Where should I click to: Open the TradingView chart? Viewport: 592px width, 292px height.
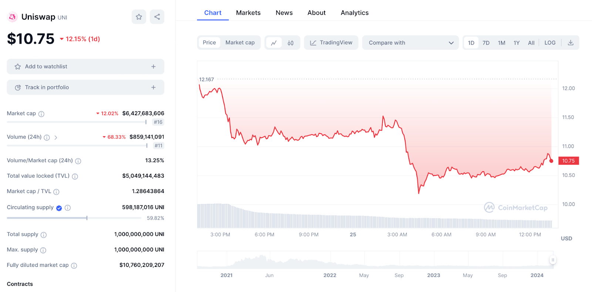(331, 42)
